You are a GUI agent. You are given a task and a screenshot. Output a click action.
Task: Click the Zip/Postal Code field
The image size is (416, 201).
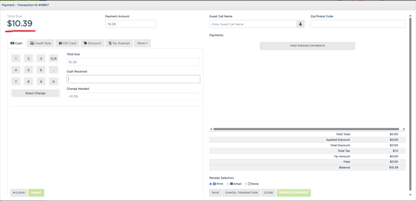(x=358, y=24)
